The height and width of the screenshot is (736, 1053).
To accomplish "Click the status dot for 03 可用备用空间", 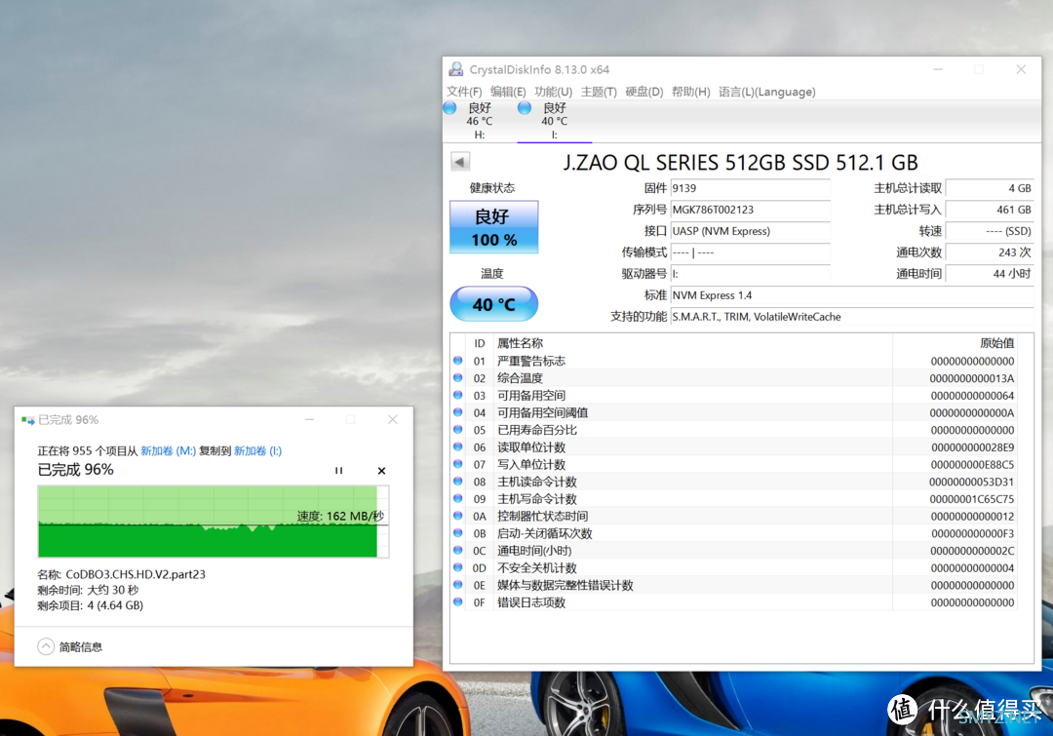I will click(458, 395).
